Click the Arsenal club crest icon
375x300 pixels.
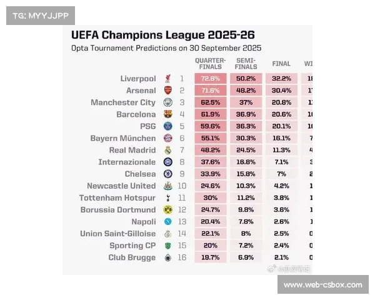coord(167,91)
